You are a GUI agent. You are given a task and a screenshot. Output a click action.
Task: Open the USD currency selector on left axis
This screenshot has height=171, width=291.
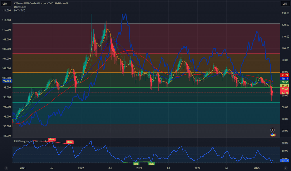[x=6, y=3]
